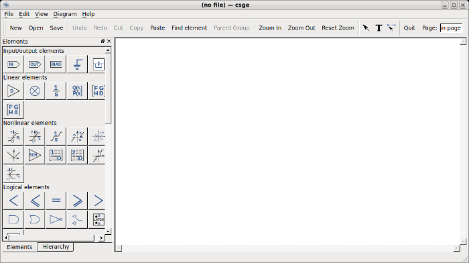The width and height of the screenshot is (469, 263).
Task: Select the OUT output element
Action: 35,64
